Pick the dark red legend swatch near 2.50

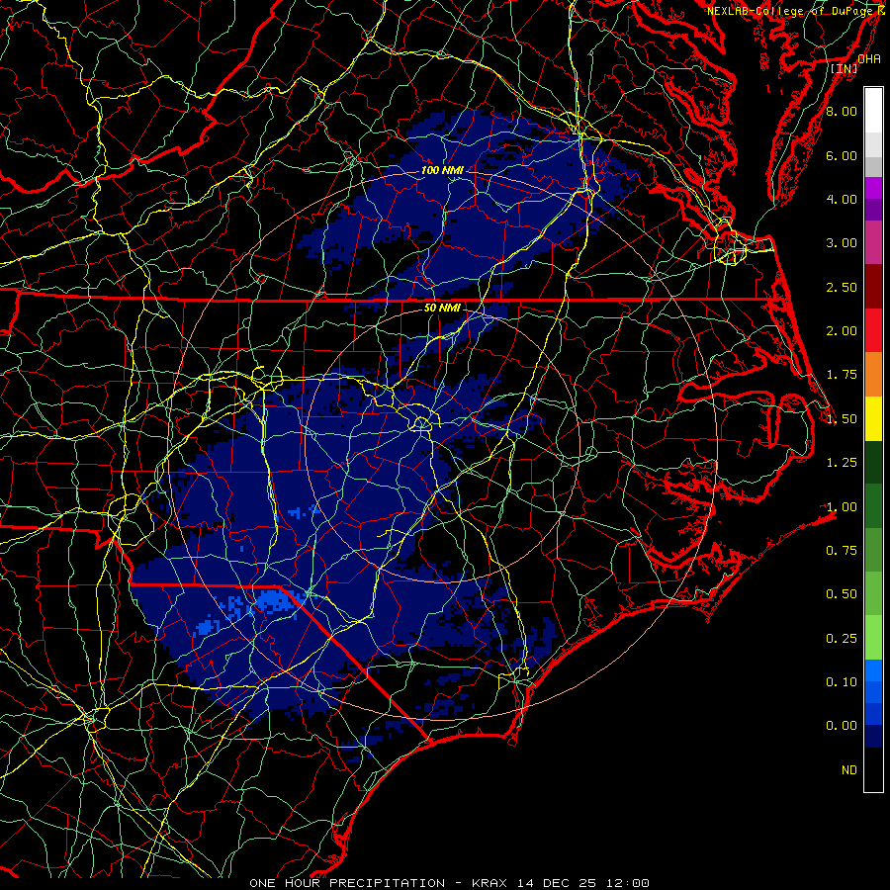pyautogui.click(x=873, y=287)
